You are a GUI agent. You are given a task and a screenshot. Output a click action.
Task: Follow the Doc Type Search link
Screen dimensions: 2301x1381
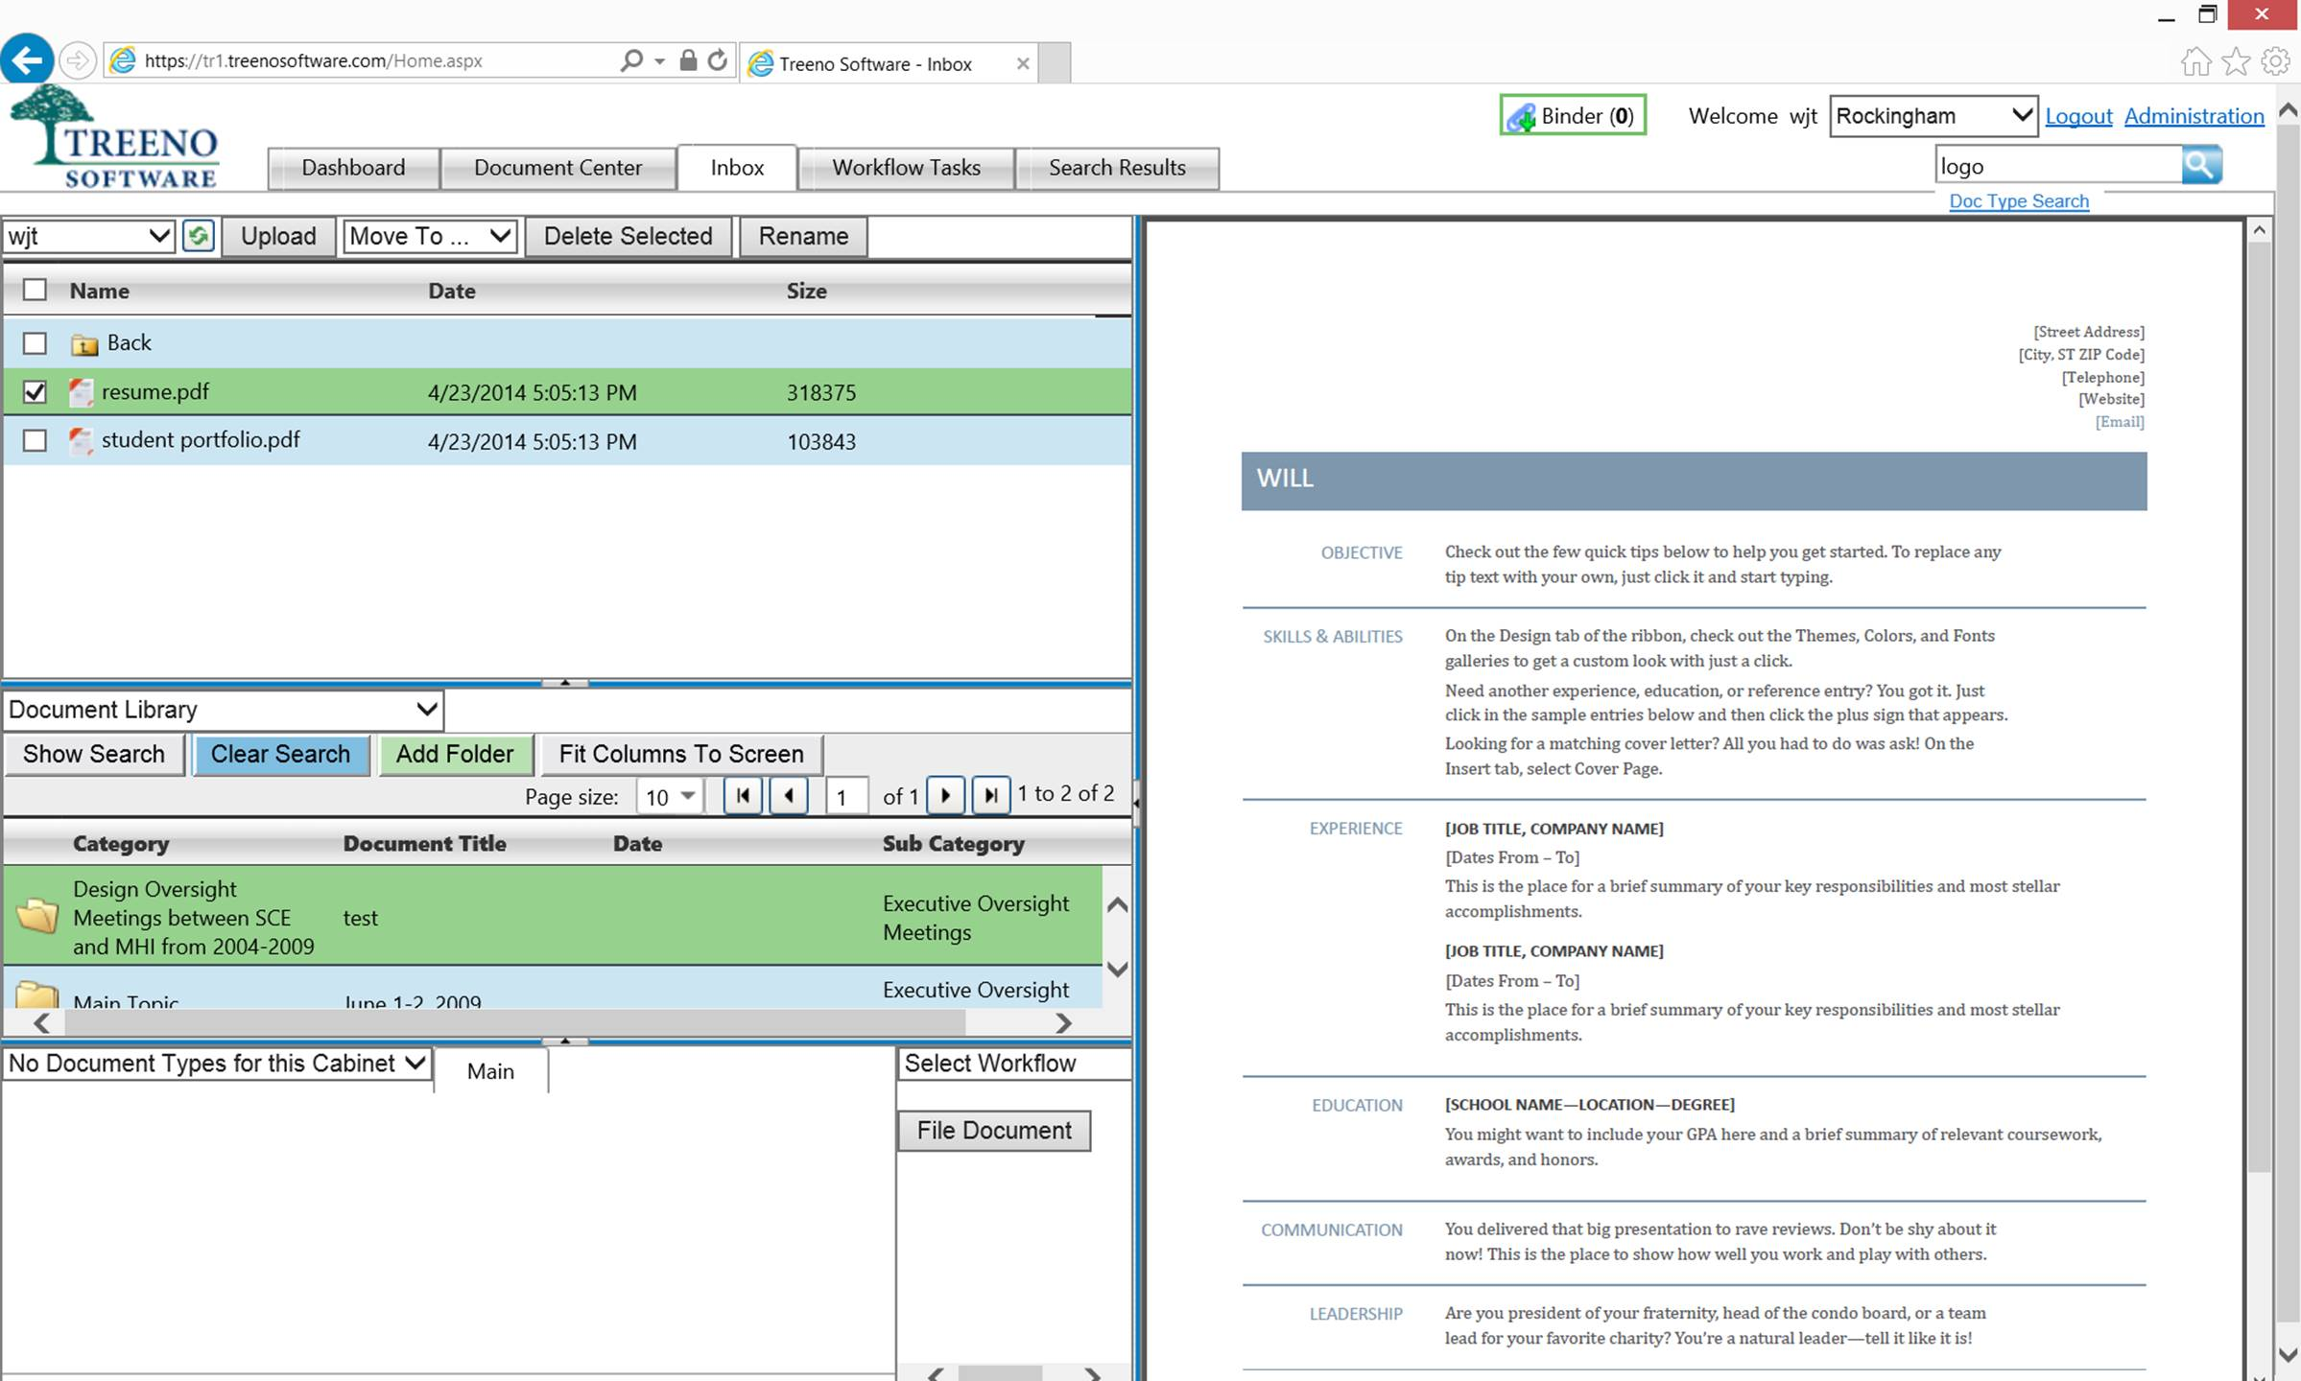click(2018, 200)
